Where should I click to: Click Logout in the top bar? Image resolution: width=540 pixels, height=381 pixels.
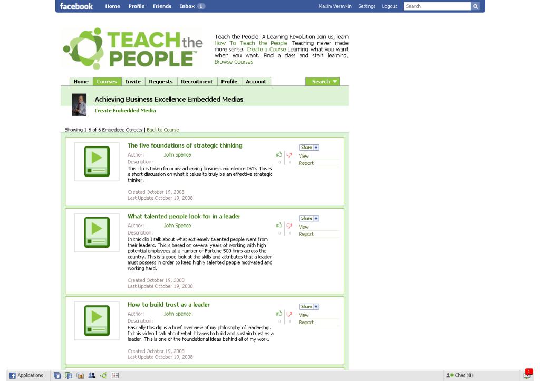pos(389,6)
